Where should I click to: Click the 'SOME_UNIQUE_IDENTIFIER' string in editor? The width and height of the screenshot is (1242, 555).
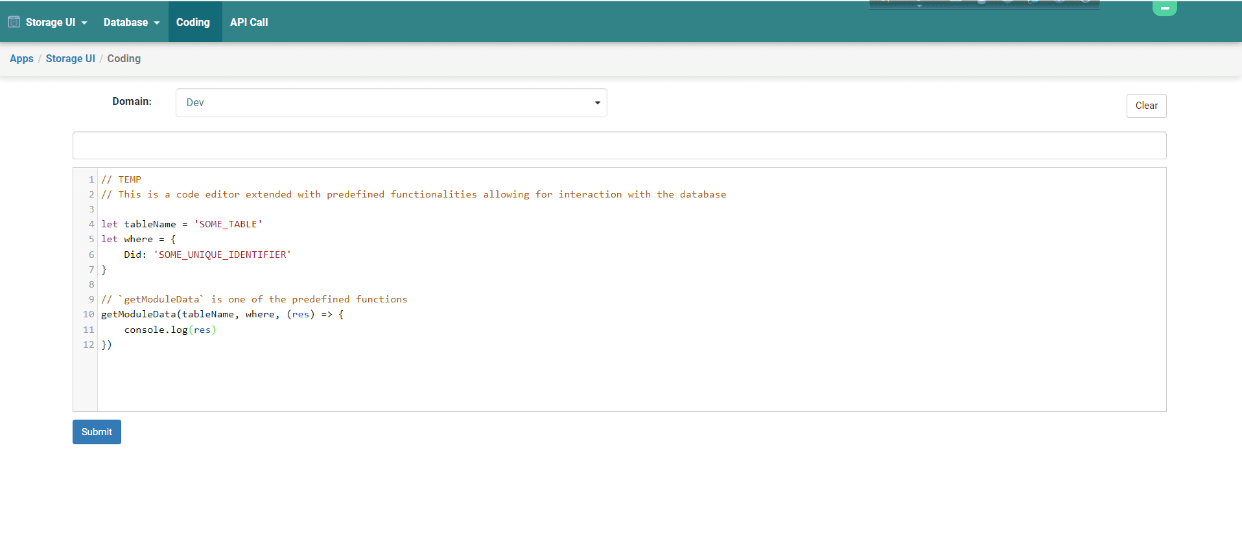222,255
